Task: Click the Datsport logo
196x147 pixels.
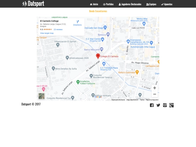Action: point(33,4)
